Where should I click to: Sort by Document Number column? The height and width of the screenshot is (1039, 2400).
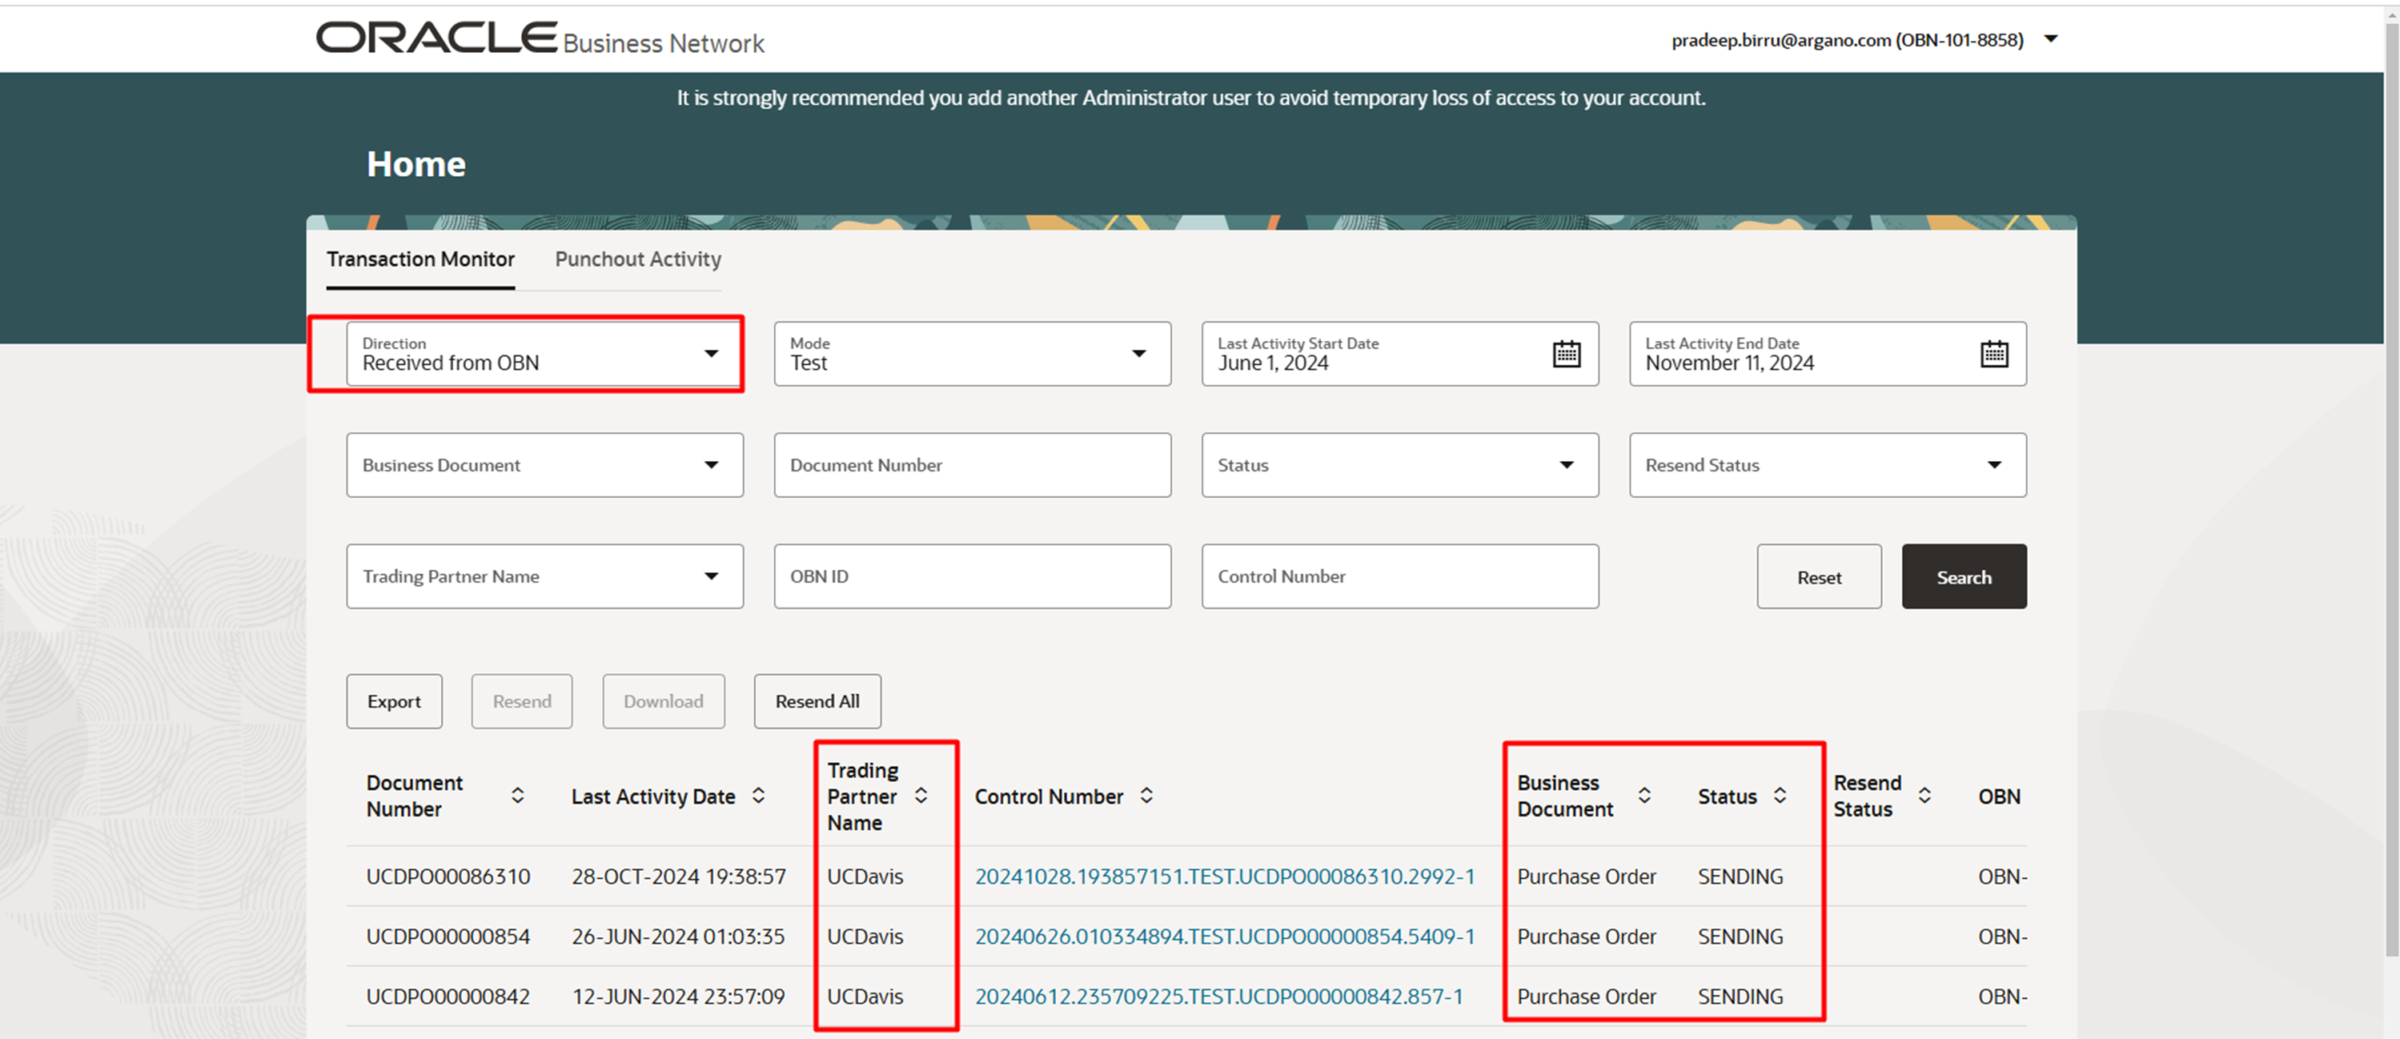click(517, 796)
